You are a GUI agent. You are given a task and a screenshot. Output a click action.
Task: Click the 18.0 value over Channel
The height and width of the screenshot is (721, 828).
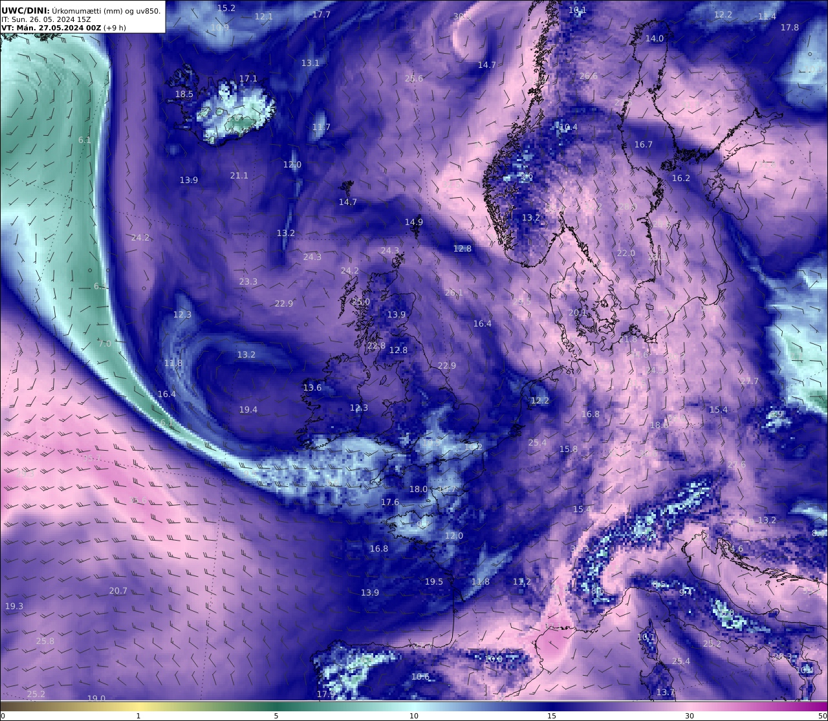(419, 489)
